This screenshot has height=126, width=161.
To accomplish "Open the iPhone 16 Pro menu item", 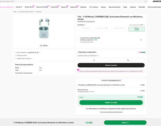I will 29,7.
